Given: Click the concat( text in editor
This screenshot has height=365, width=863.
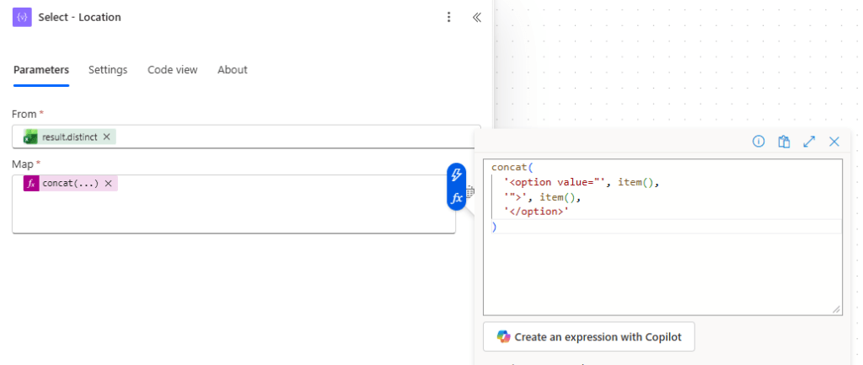Looking at the screenshot, I should click(512, 167).
